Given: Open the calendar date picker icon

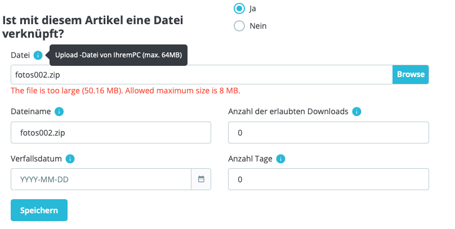Looking at the screenshot, I should pyautogui.click(x=201, y=179).
